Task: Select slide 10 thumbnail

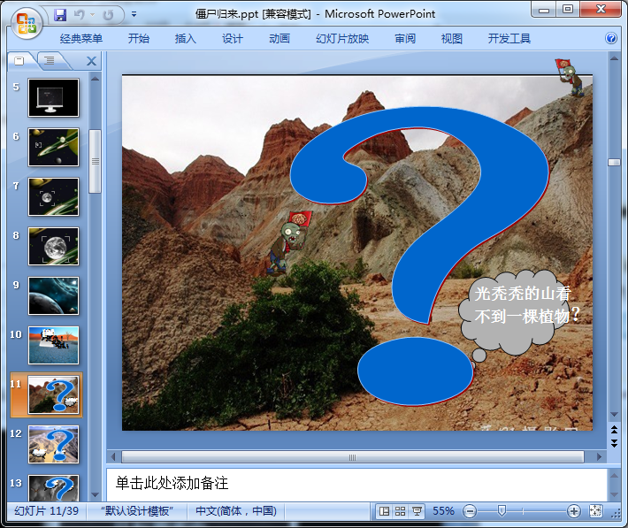Action: click(x=53, y=345)
